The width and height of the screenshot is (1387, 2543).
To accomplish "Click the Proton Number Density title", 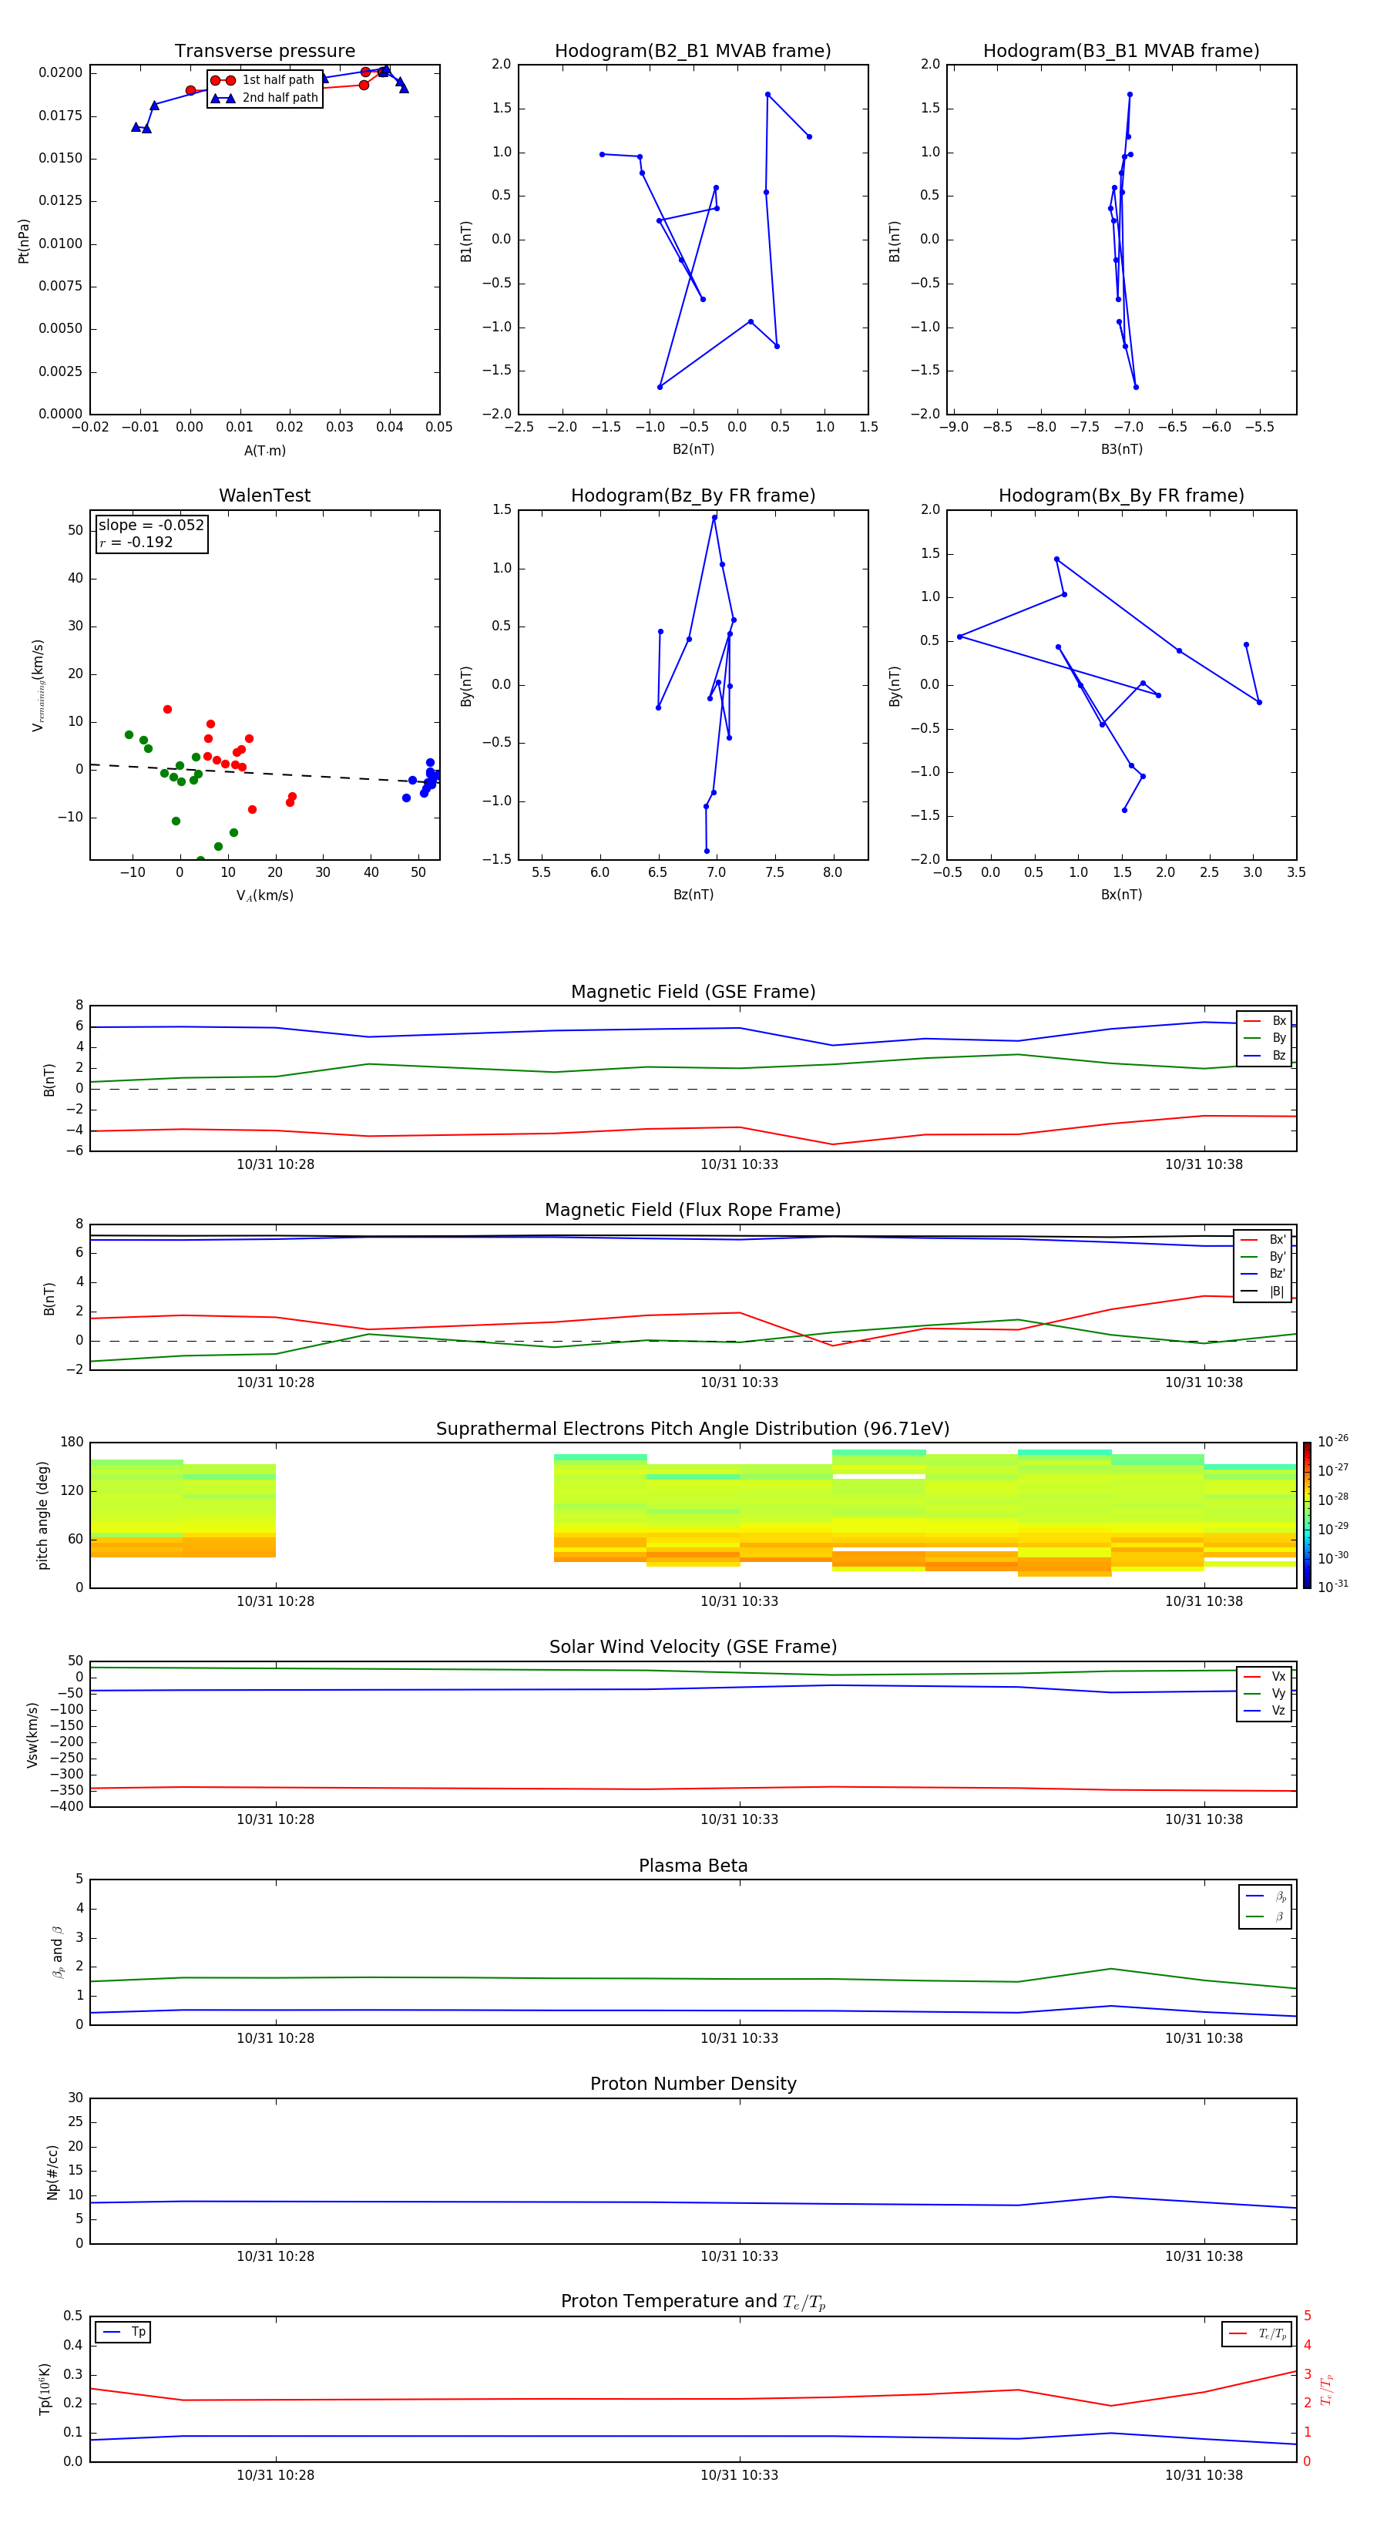I will (x=693, y=2084).
